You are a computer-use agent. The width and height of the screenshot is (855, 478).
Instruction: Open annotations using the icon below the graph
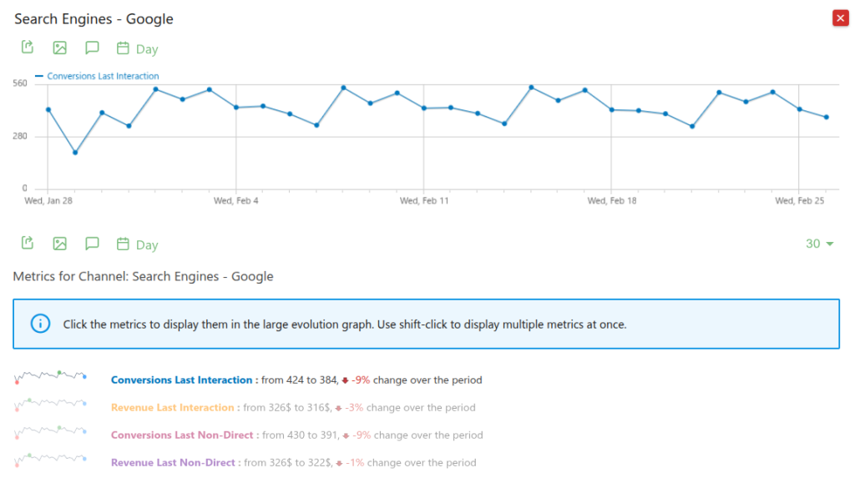click(x=92, y=243)
